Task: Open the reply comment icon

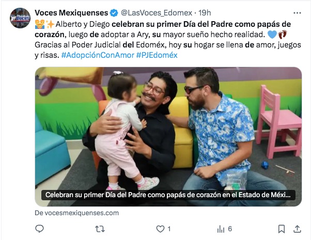Action: point(39,229)
